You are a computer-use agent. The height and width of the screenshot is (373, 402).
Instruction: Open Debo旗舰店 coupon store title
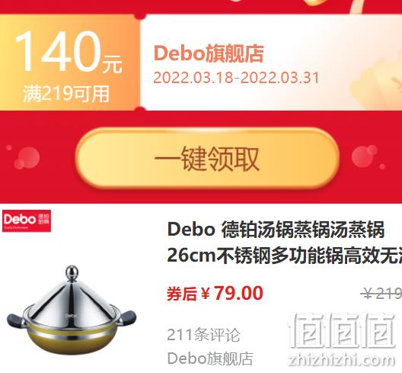(x=209, y=53)
